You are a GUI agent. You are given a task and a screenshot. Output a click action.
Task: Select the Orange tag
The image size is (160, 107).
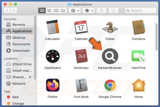pos(17,104)
